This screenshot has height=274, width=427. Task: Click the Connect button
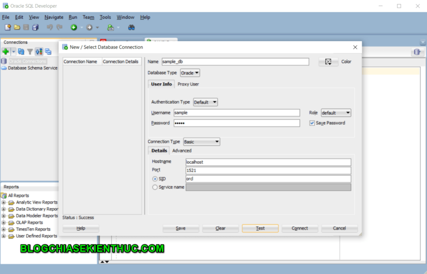(300, 229)
